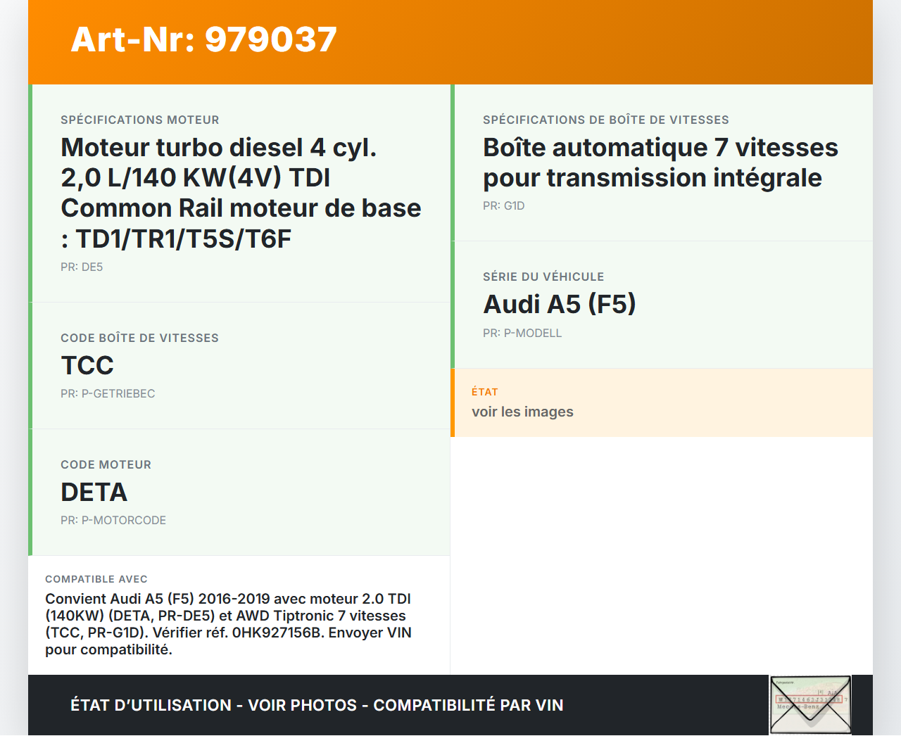Click the PR: P-MOTORCODE label
Image resolution: width=901 pixels, height=736 pixels.
[113, 521]
